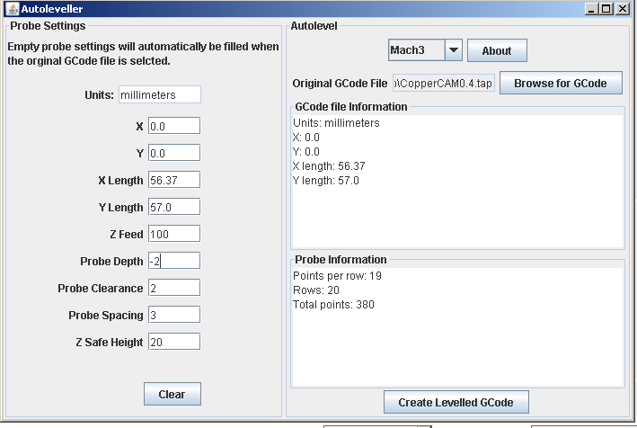Screen dimensions: 637x428
Task: Click Browse for GCode button
Action: [x=561, y=83]
